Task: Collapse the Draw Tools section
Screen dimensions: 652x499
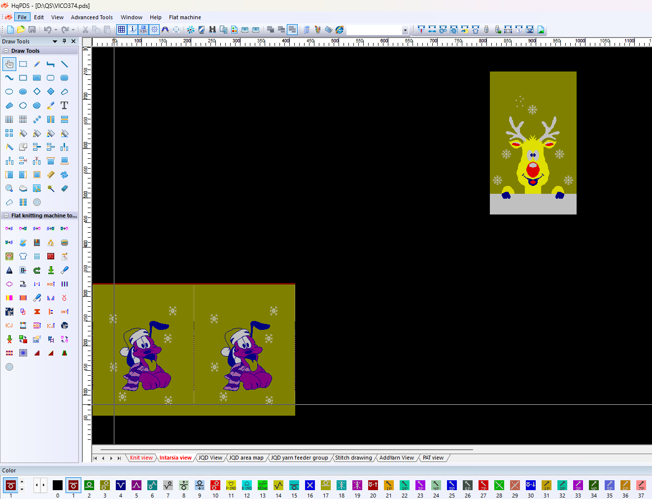Action: 6,51
